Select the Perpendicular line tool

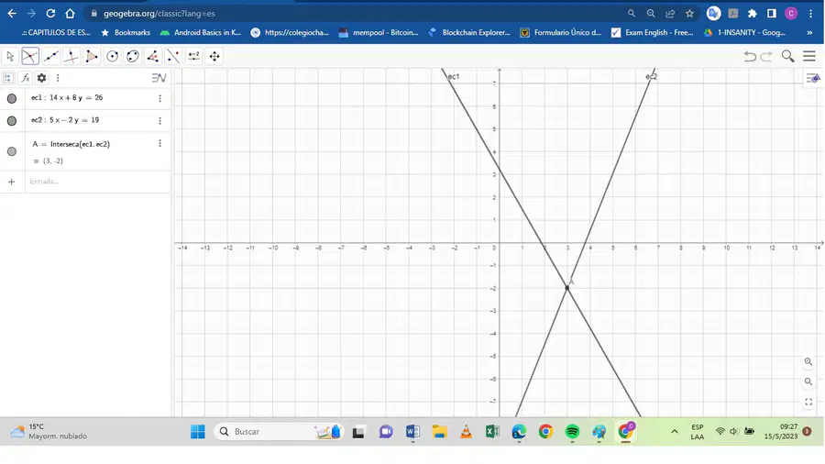[71, 56]
